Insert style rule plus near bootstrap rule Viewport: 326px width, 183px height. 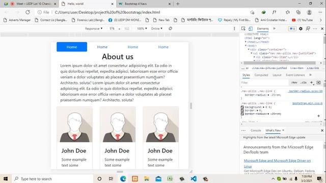[x=318, y=116]
